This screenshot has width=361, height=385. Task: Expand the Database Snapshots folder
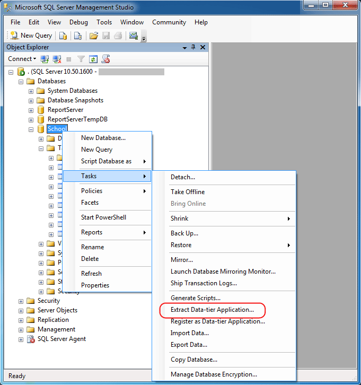(x=31, y=101)
